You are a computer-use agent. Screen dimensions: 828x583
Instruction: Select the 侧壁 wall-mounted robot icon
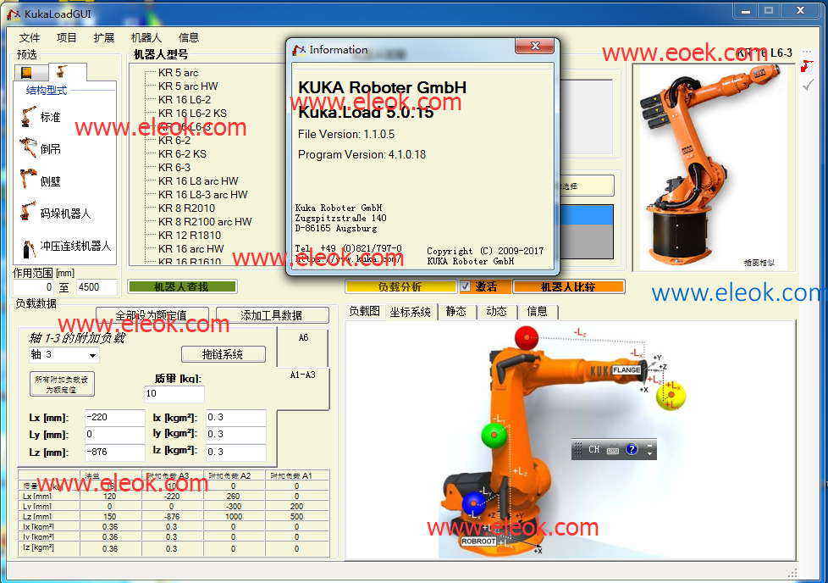tap(28, 180)
